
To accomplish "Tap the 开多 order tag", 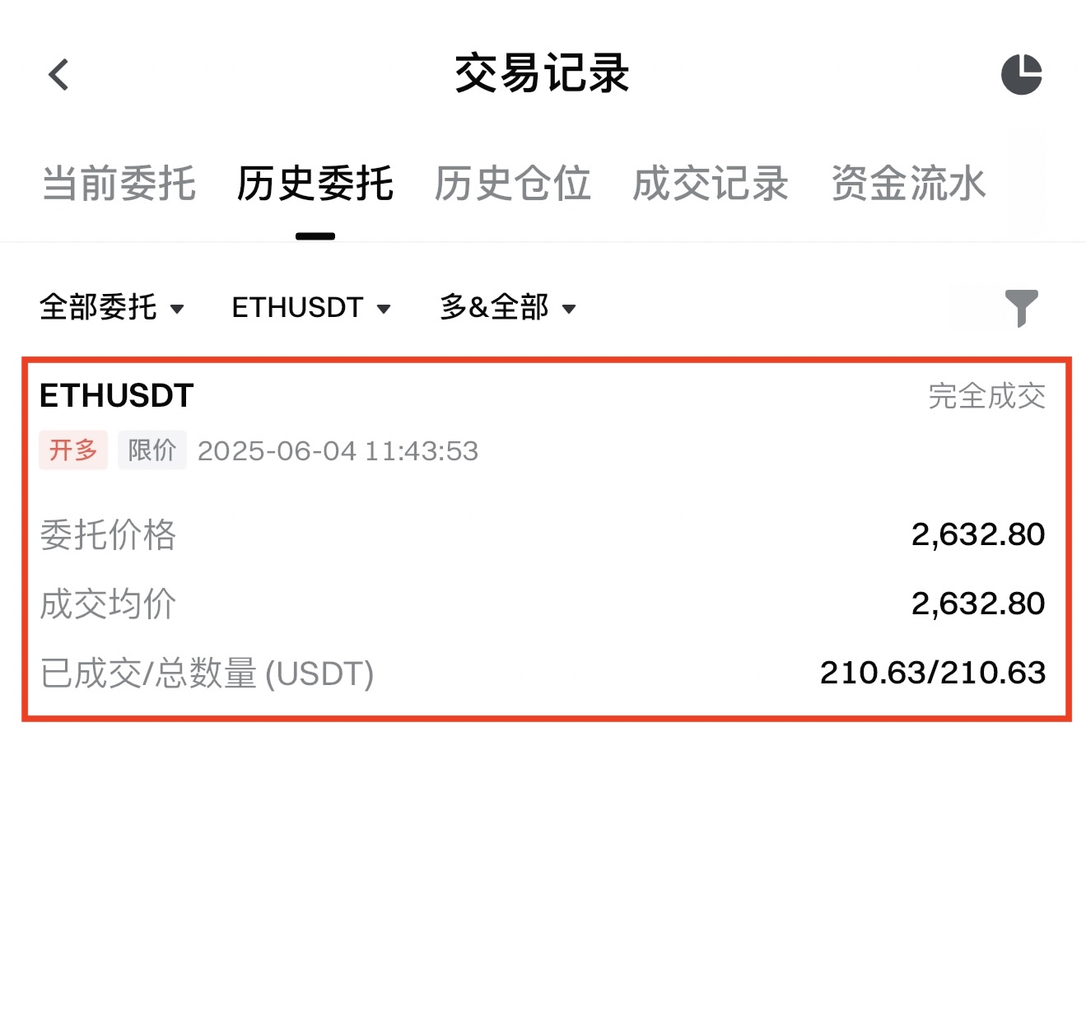I will (73, 450).
